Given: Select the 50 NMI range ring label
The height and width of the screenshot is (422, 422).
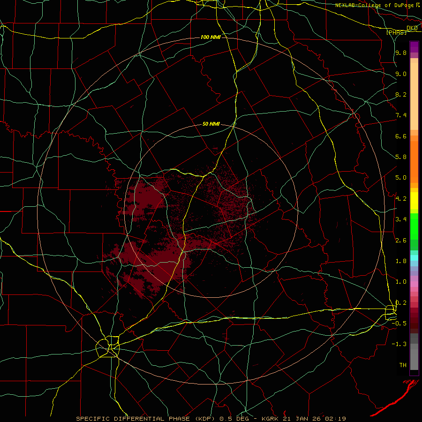Looking at the screenshot, I should [x=211, y=124].
